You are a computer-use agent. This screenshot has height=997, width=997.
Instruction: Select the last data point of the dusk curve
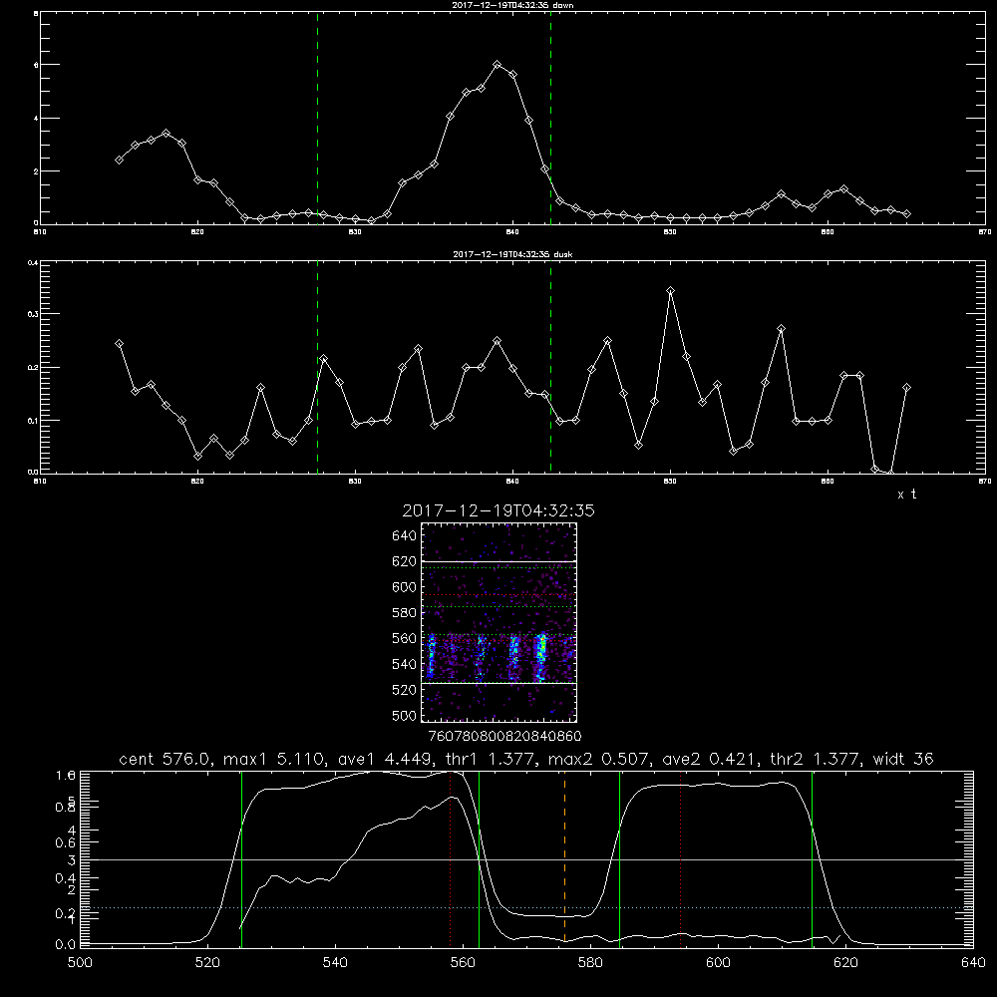click(x=906, y=387)
